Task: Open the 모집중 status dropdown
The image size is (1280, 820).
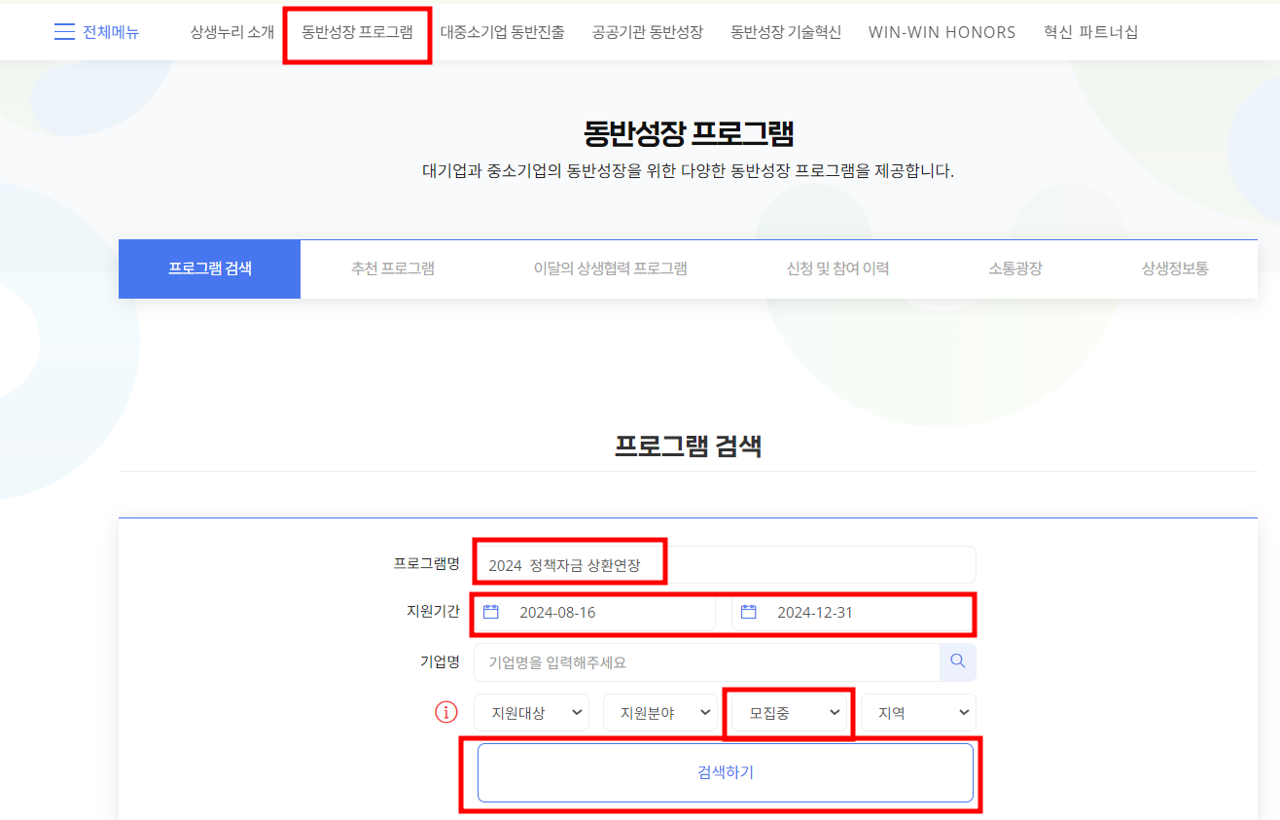Action: [788, 712]
